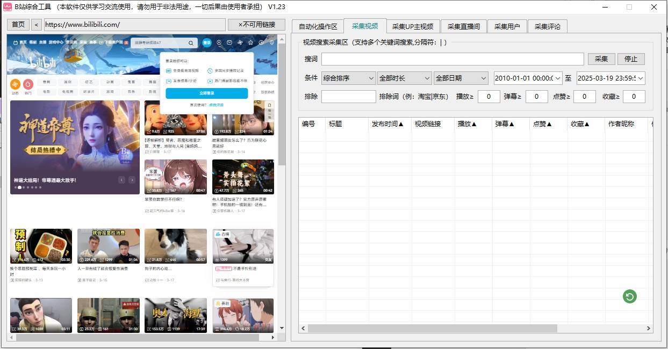Click the bilibili search magnifier icon

(x=191, y=43)
